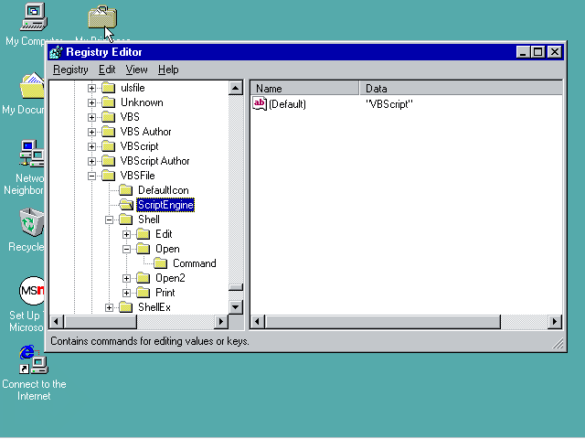The height and width of the screenshot is (439, 585).
Task: Expand the VBS key
Action: tap(91, 117)
